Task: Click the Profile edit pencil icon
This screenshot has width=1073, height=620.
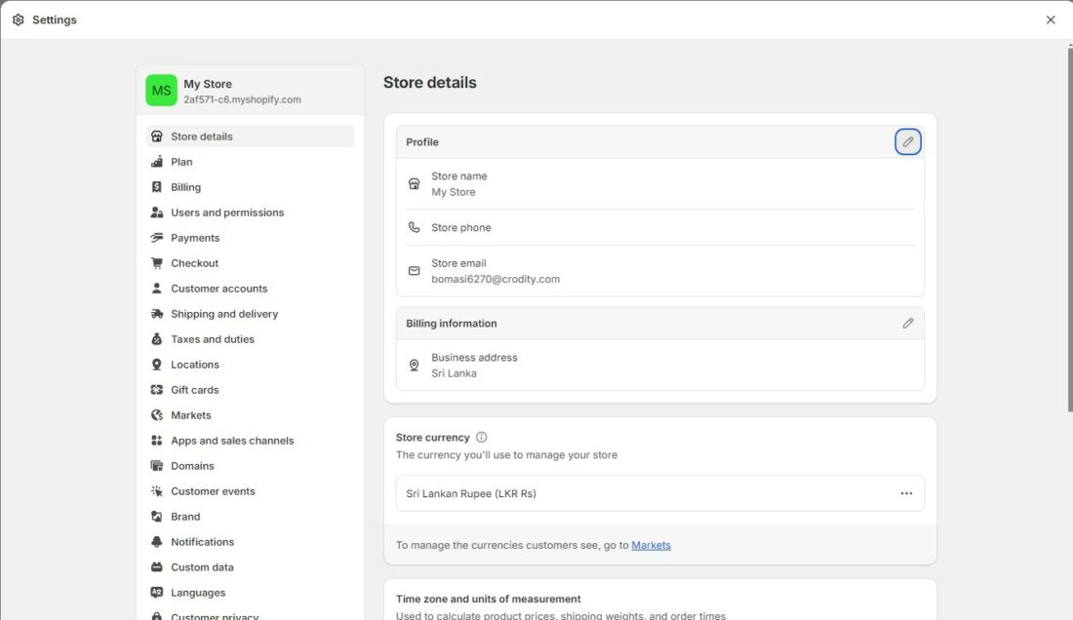Action: coord(907,142)
